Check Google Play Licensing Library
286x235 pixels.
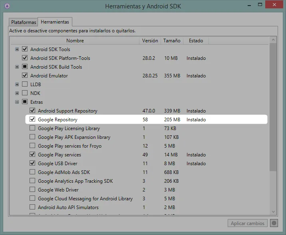click(32, 128)
